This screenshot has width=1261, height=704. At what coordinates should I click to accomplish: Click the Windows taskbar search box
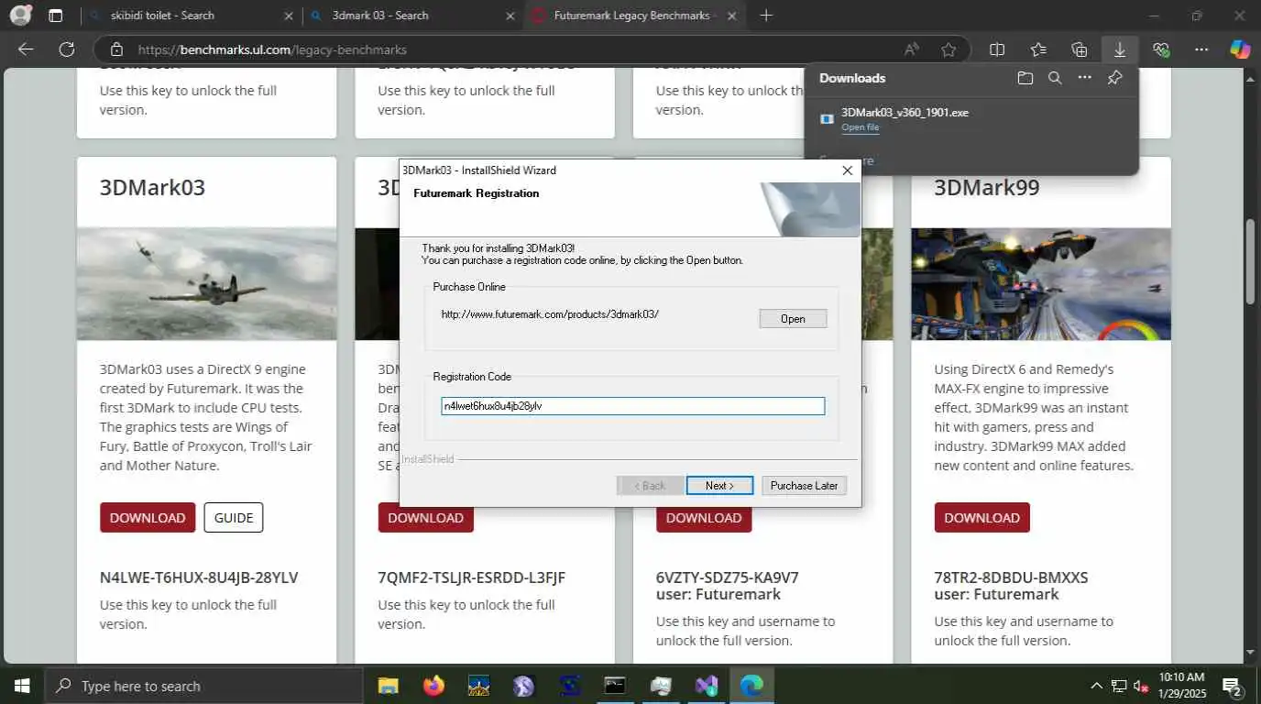[x=203, y=686]
